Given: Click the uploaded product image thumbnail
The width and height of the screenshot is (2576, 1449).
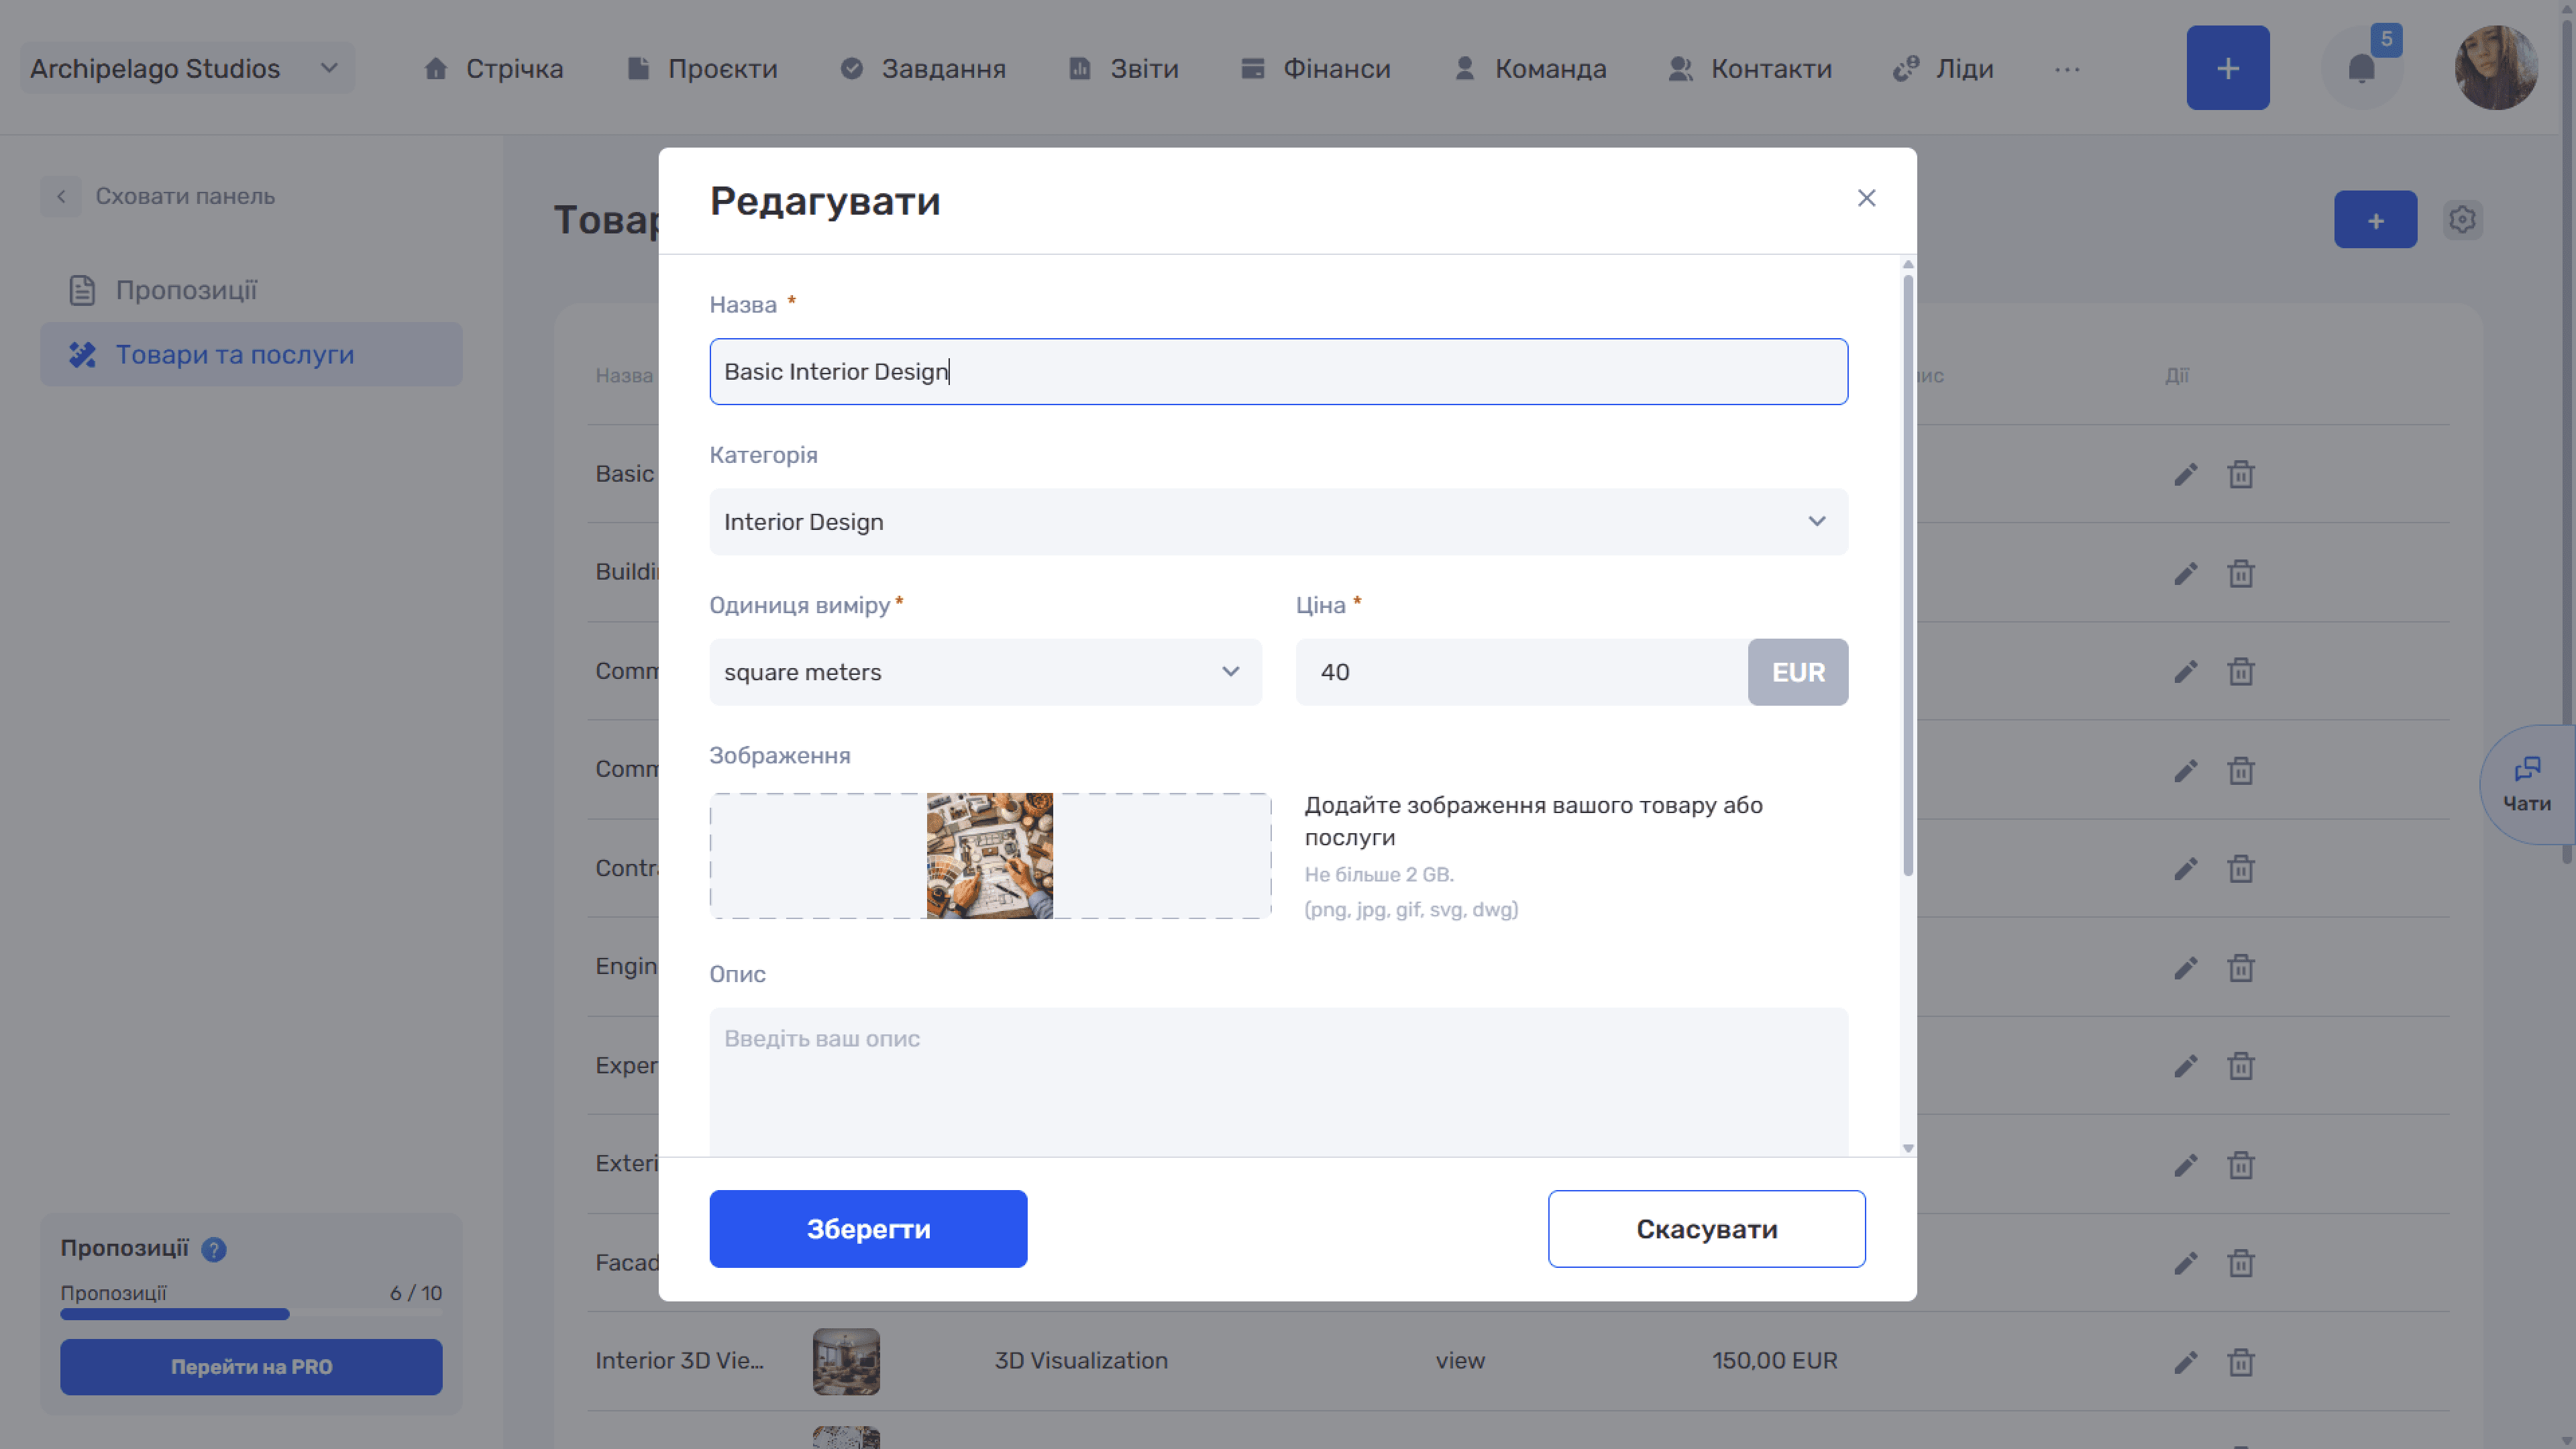Looking at the screenshot, I should (x=989, y=856).
